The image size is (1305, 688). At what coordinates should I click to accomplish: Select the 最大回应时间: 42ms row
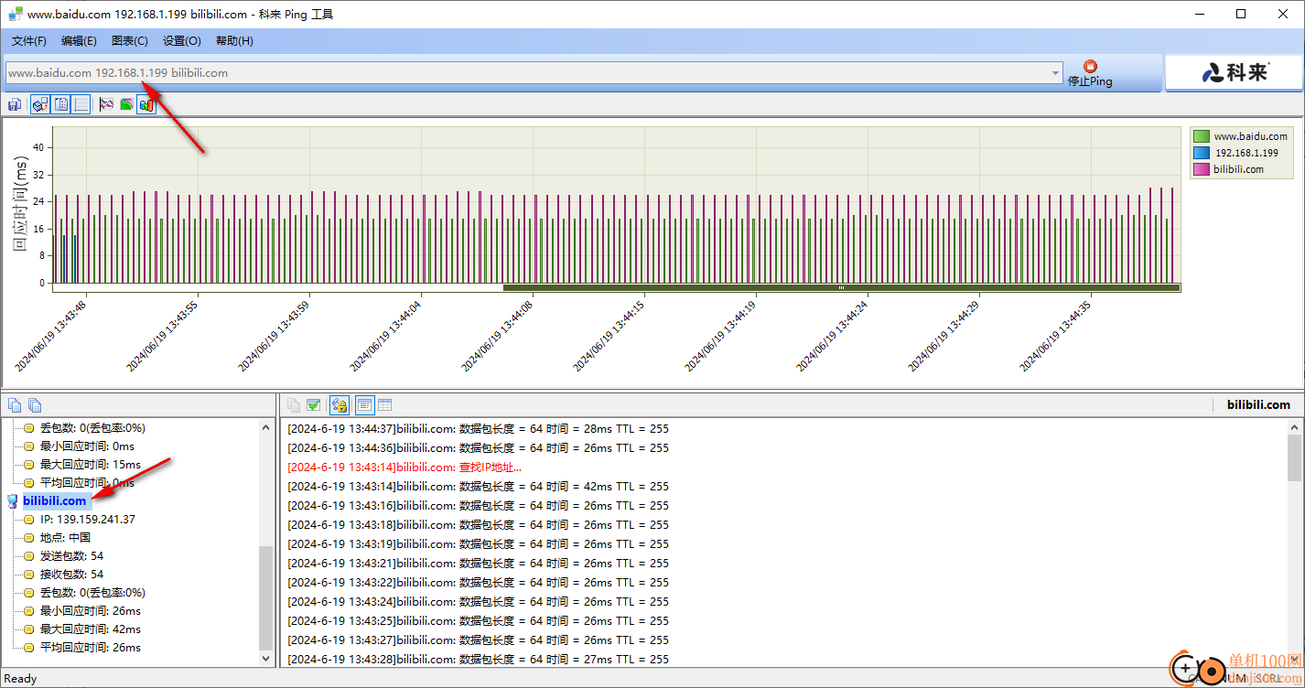[91, 629]
